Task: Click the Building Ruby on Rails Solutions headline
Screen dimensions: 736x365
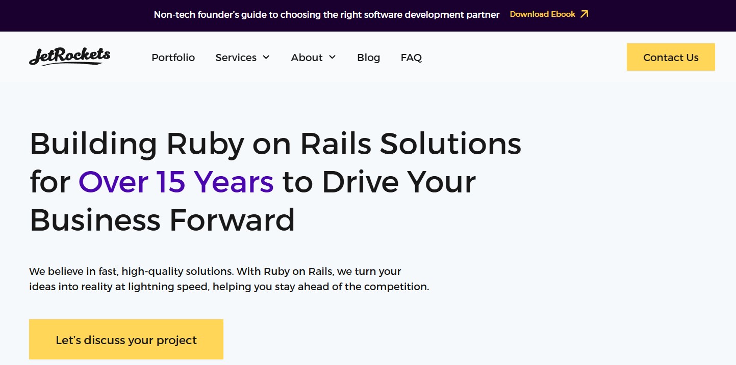Action: coord(275,144)
